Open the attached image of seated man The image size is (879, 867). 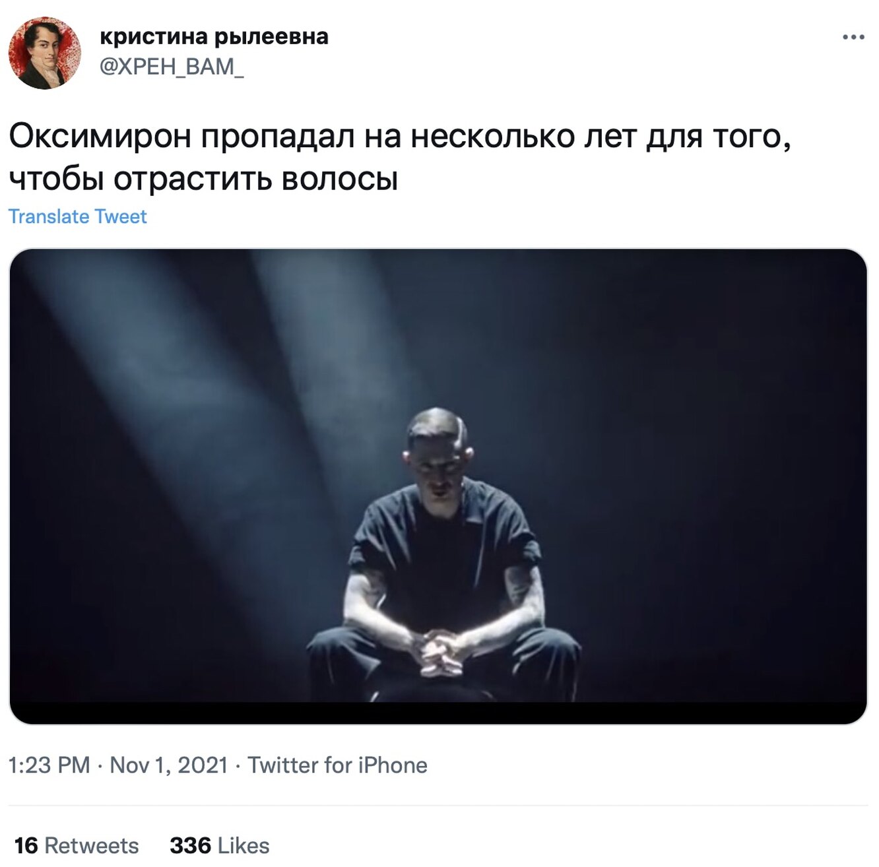tap(438, 486)
